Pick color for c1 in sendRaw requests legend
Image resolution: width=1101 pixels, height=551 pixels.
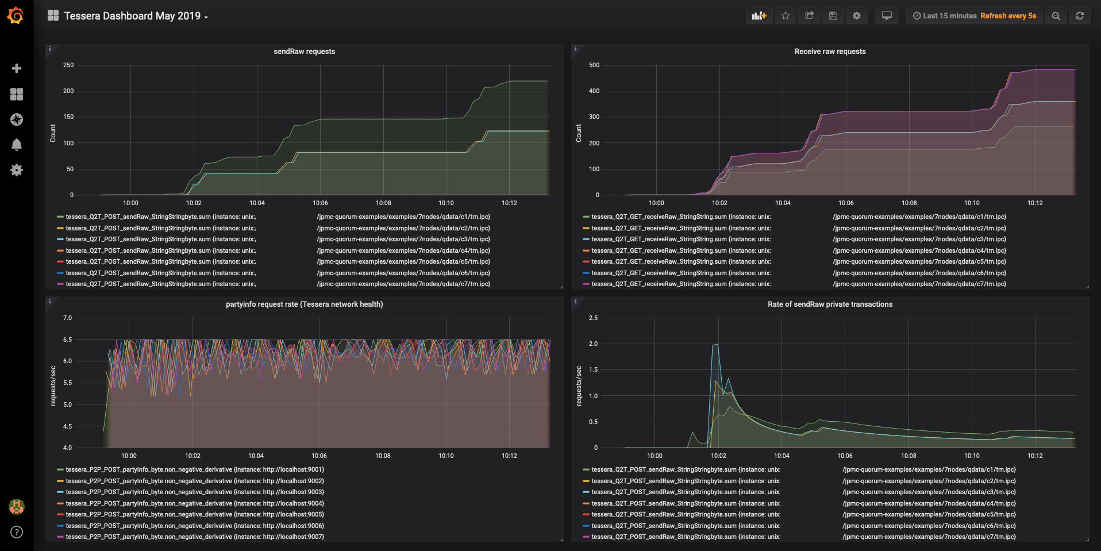[x=60, y=217]
